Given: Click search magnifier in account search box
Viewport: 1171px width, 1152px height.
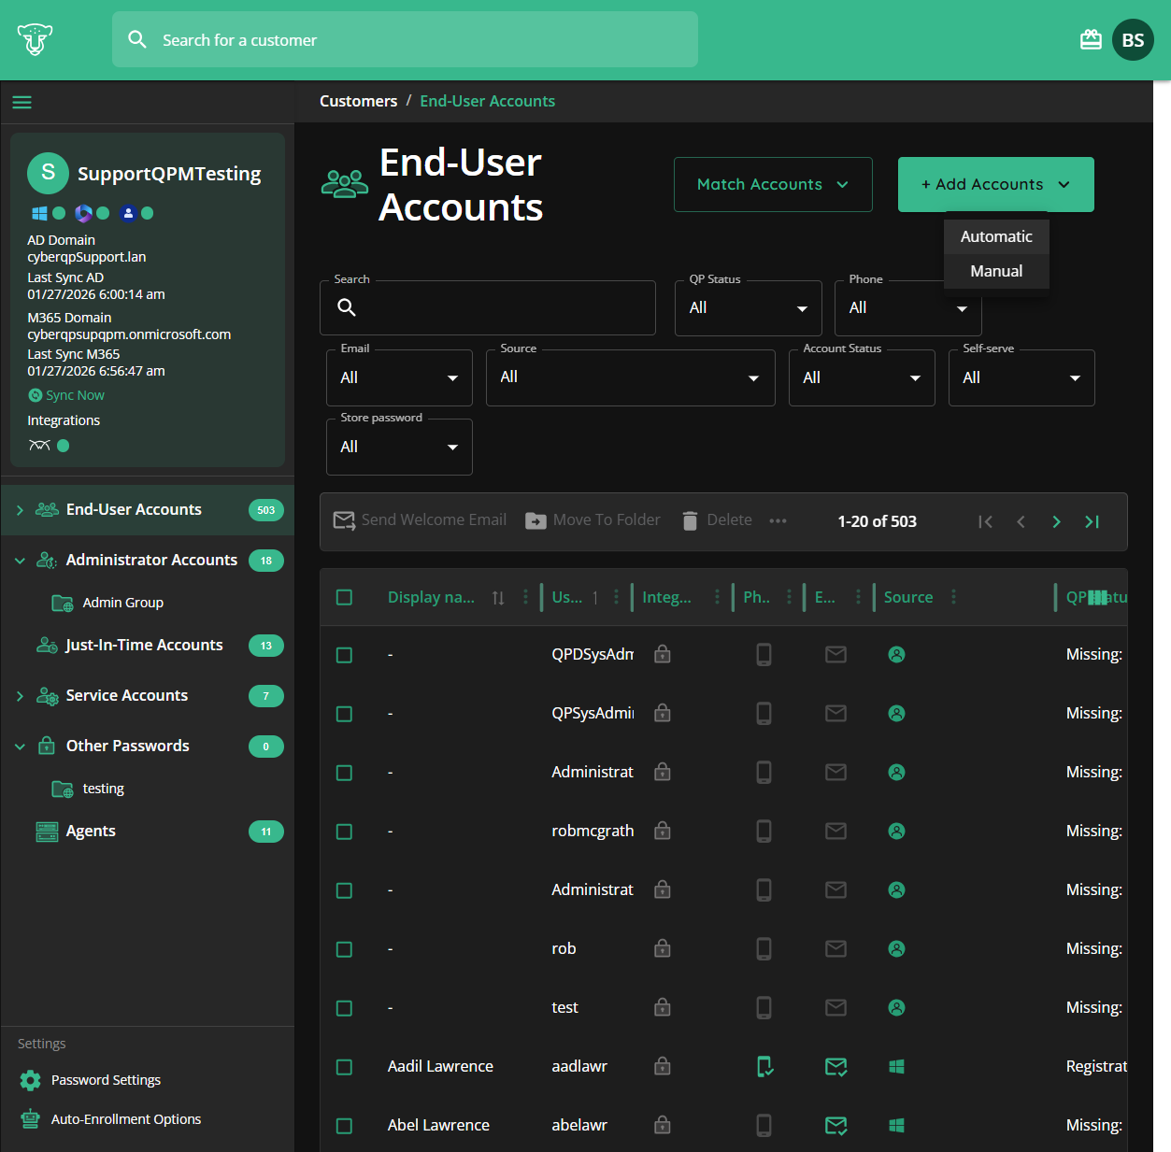Looking at the screenshot, I should click(x=347, y=307).
